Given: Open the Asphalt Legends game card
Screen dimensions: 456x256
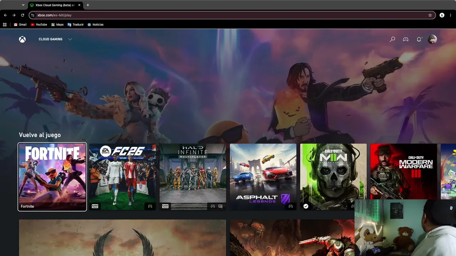Looking at the screenshot, I should pyautogui.click(x=263, y=177).
